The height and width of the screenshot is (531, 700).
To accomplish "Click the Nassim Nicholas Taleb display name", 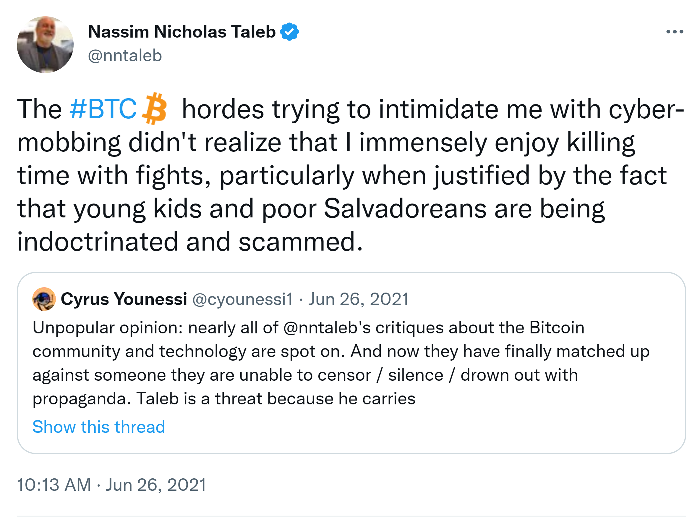I will [182, 32].
